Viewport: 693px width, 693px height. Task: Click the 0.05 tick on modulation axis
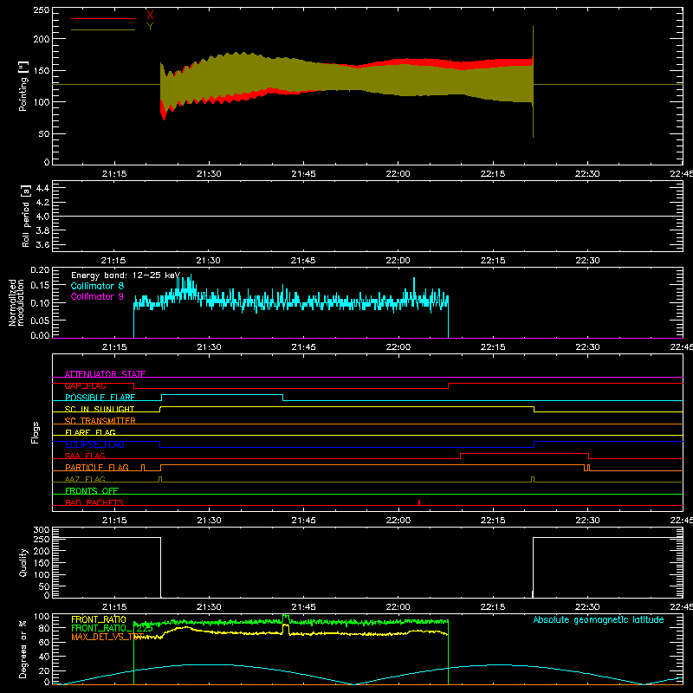point(40,320)
